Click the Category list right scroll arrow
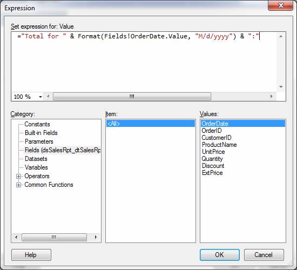Viewport: 297px width, 270px height. (x=96, y=237)
